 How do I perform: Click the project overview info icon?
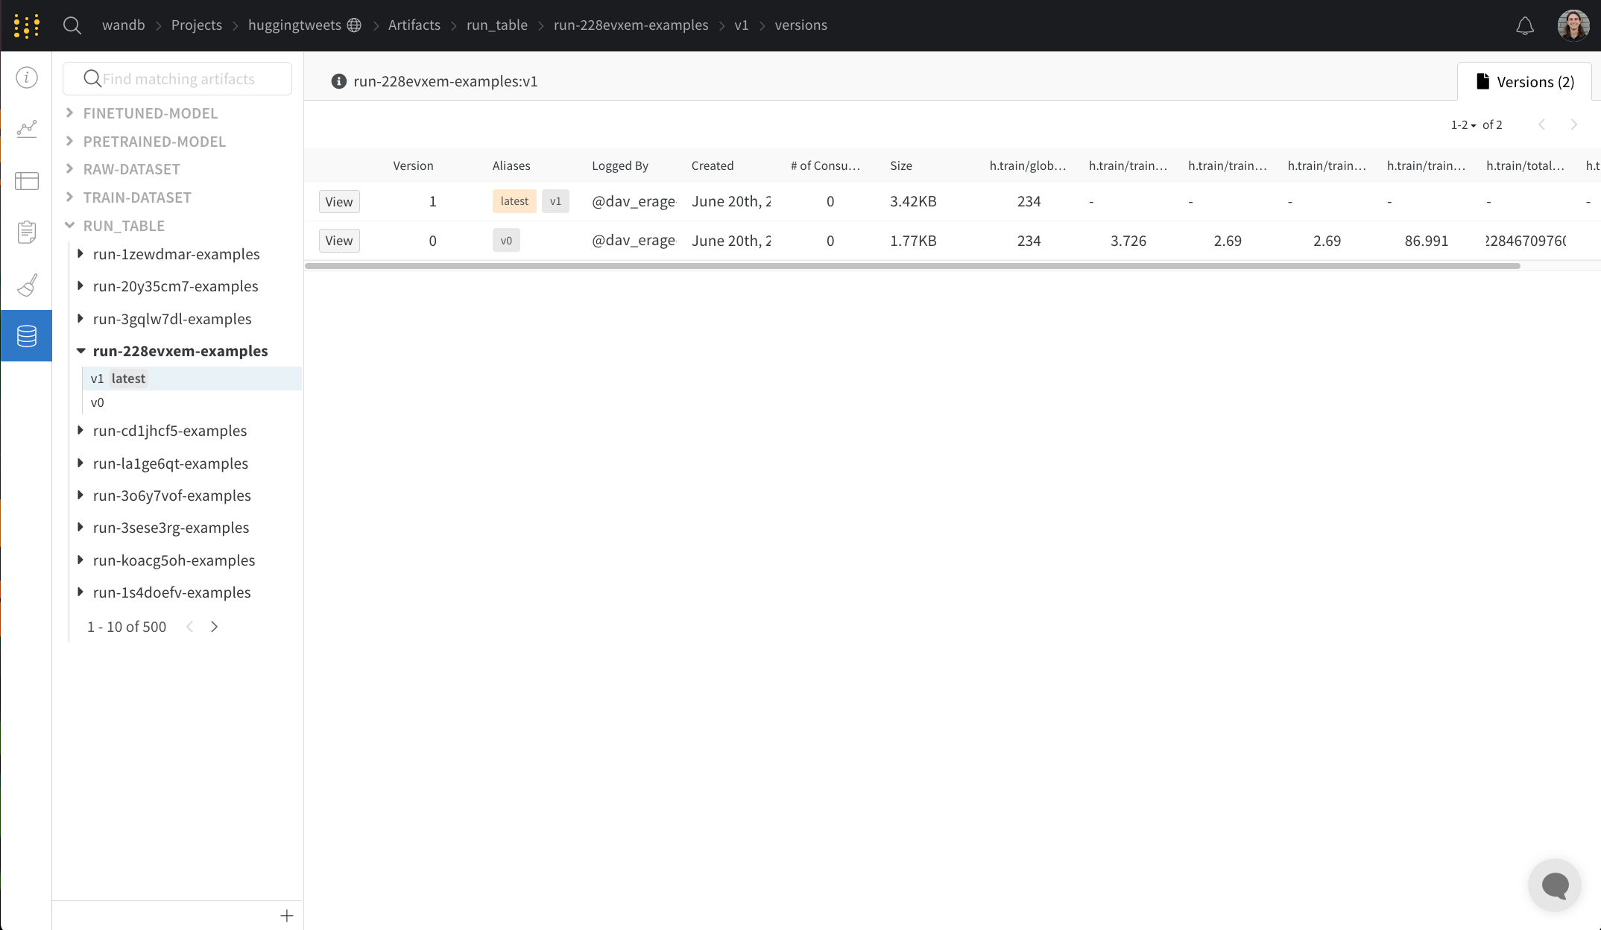tap(27, 77)
